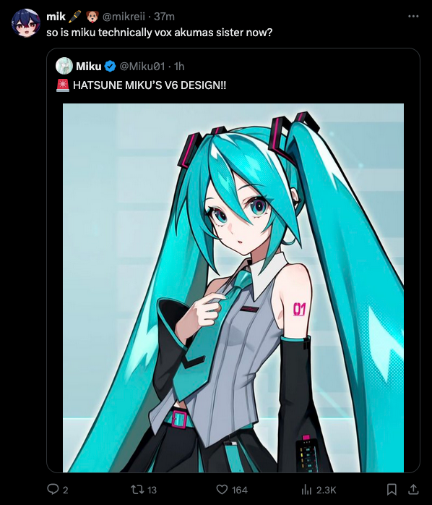Open the reply comment icon

53,490
